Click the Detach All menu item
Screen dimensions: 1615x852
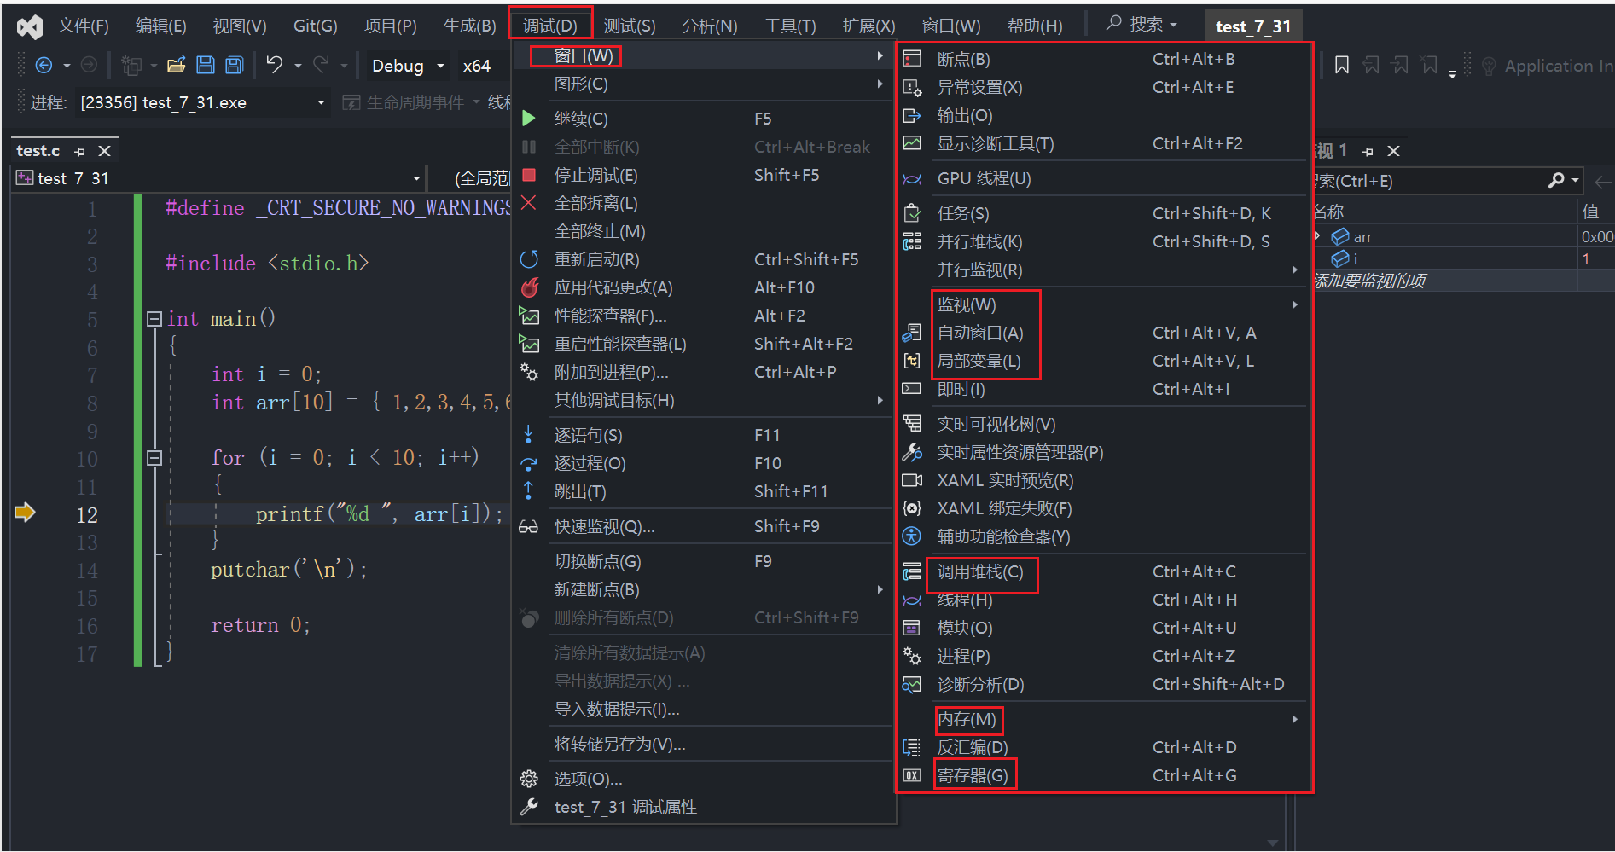(705, 203)
